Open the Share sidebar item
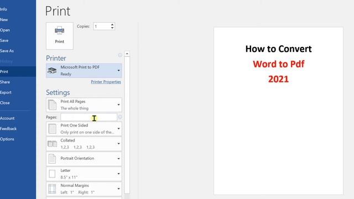Screen dimensions: 354x199 5,82
